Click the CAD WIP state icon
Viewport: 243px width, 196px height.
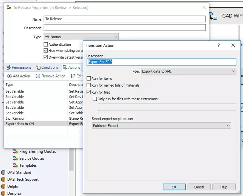pyautogui.click(x=213, y=16)
